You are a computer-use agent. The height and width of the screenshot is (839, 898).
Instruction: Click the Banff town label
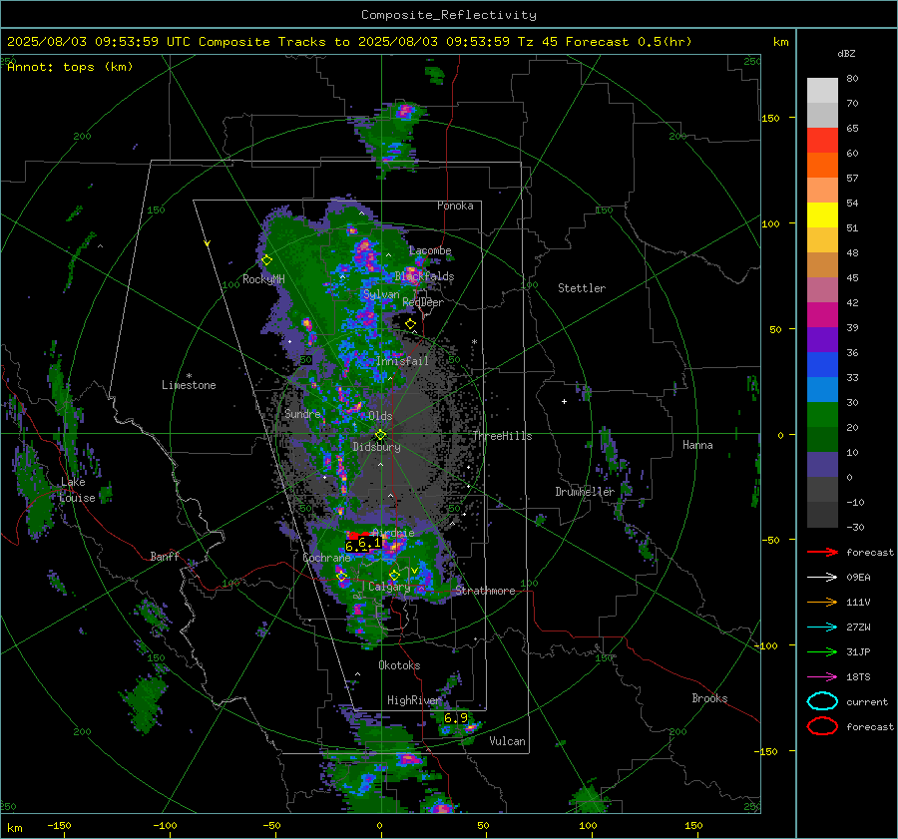(x=165, y=556)
